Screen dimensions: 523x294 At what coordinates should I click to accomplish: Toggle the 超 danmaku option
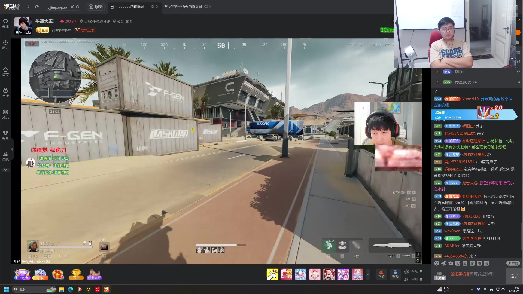tap(465, 263)
